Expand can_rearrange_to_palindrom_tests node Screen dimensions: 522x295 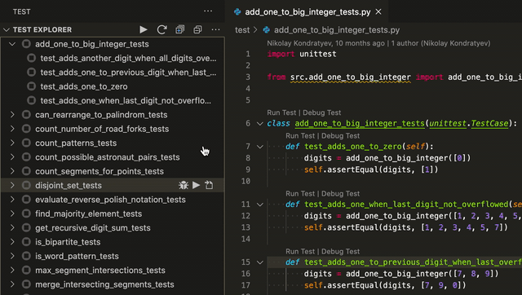(x=12, y=115)
